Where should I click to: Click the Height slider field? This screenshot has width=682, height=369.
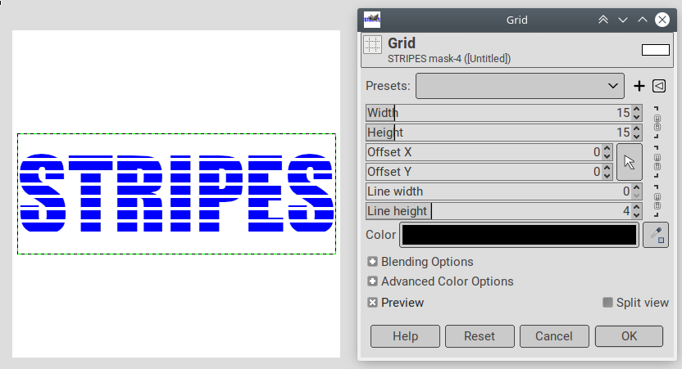[x=499, y=133]
